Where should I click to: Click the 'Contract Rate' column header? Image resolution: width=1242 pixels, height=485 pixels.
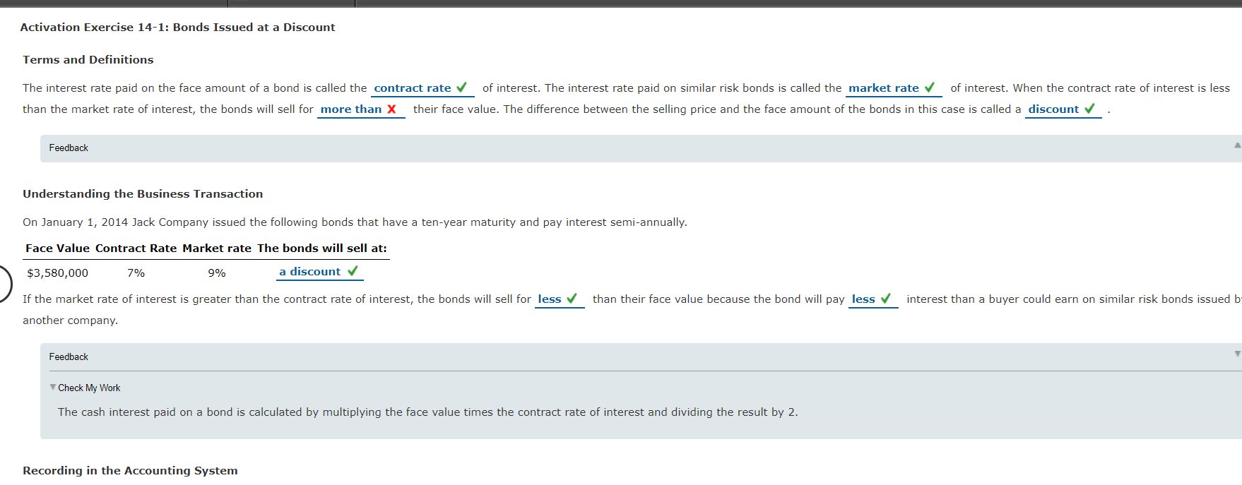coord(136,249)
